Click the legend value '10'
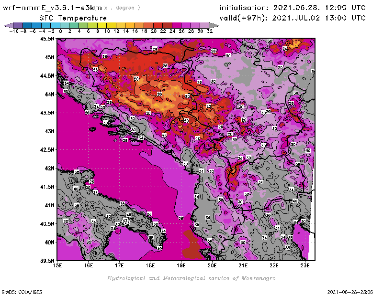 pyautogui.click(x=107, y=31)
